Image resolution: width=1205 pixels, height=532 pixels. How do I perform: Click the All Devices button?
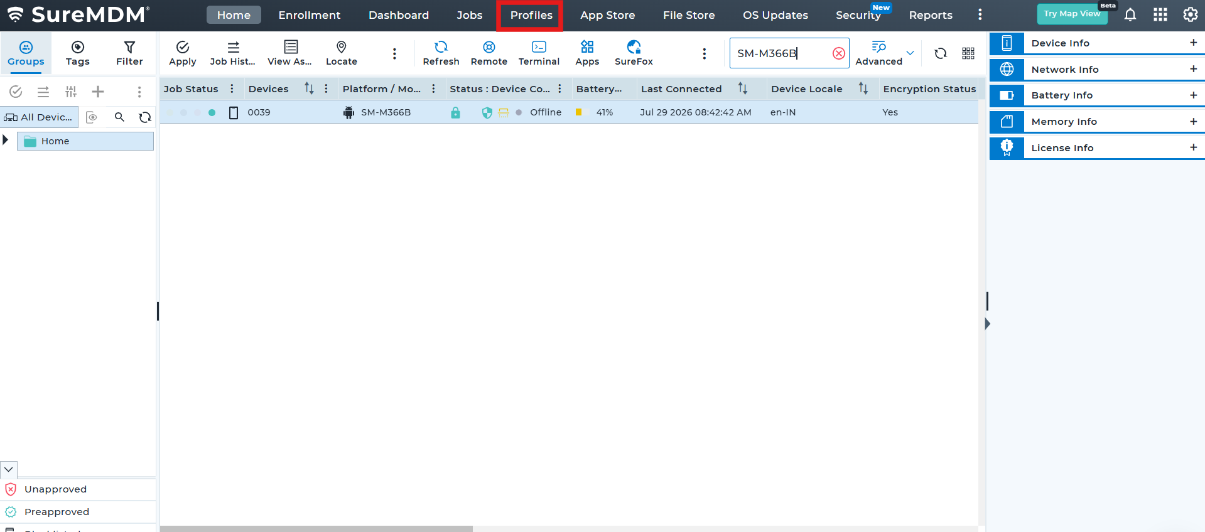coord(39,117)
